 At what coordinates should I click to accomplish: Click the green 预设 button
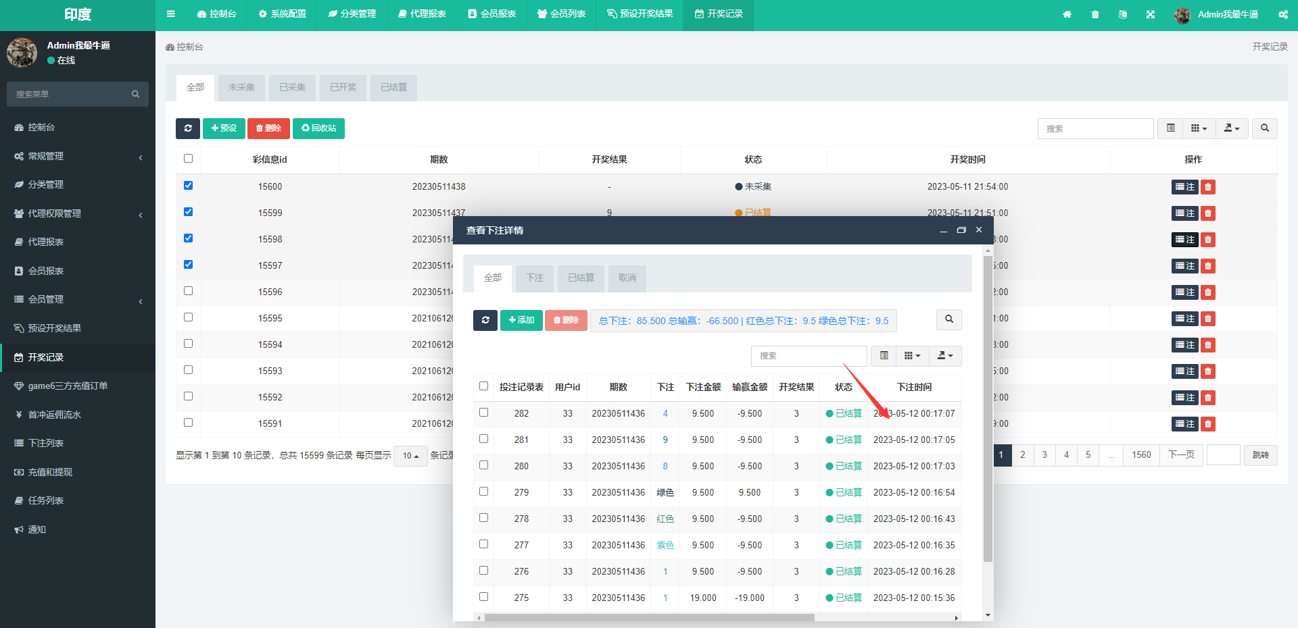tap(224, 128)
